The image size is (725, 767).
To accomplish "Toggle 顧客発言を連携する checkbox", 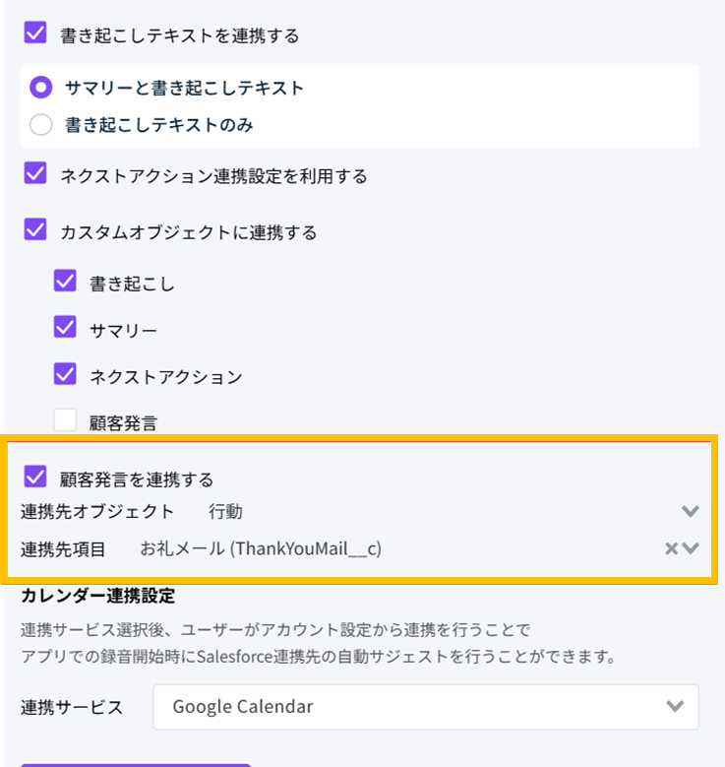I will point(35,478).
